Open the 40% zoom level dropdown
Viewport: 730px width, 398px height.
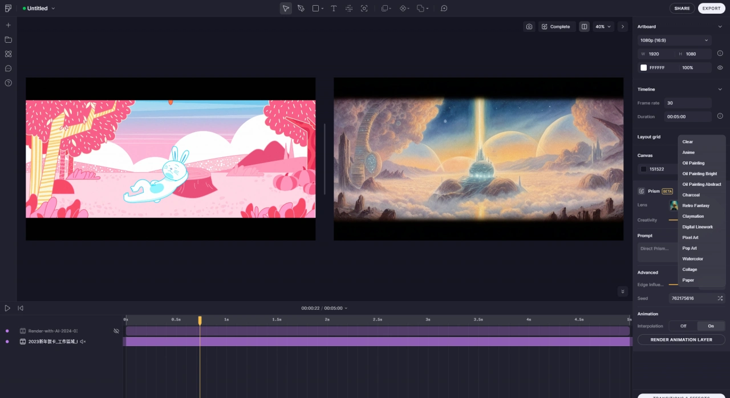[603, 27]
